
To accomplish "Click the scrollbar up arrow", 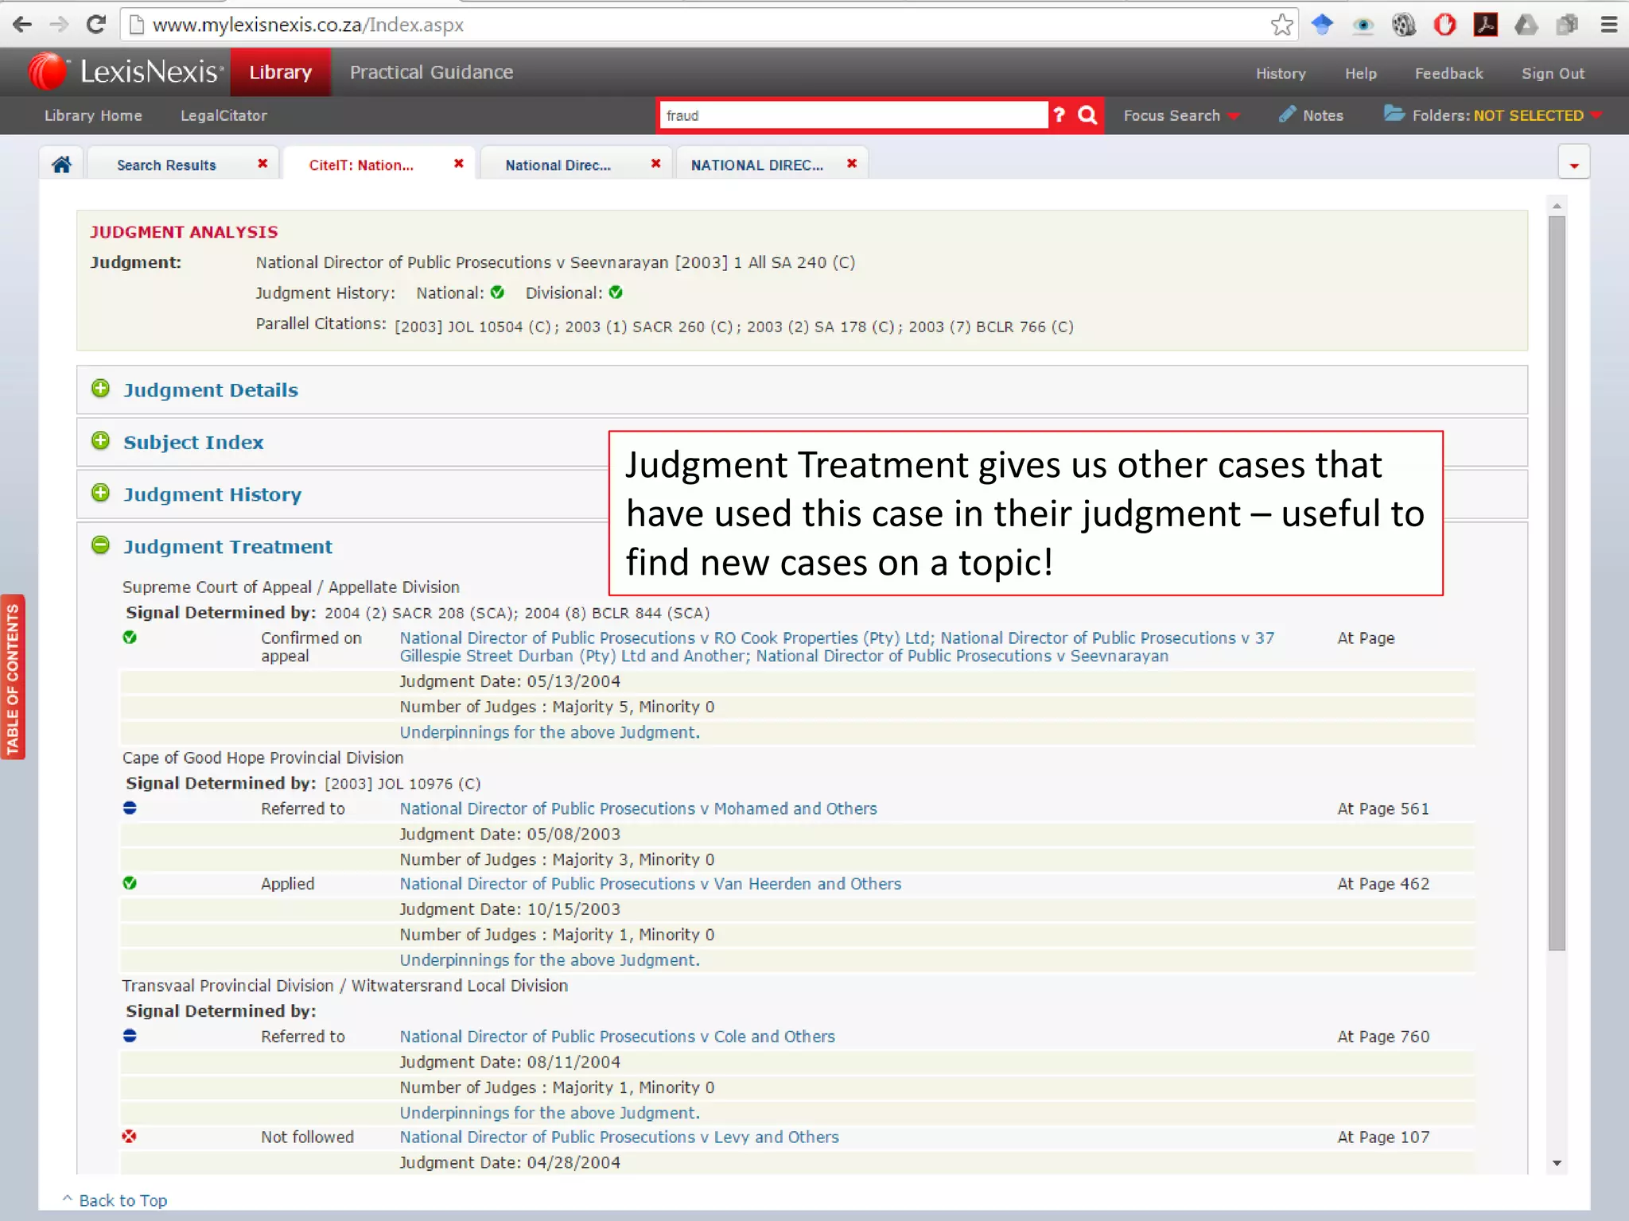I will point(1557,205).
